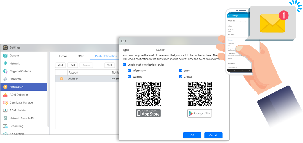
Task: Click the Edit button in toolbar
Action: tap(73, 65)
